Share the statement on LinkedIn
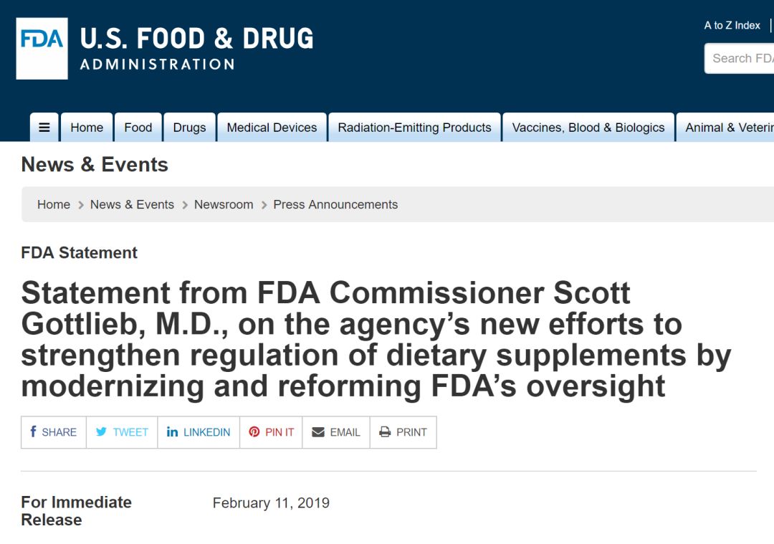The width and height of the screenshot is (774, 544). coord(199,432)
